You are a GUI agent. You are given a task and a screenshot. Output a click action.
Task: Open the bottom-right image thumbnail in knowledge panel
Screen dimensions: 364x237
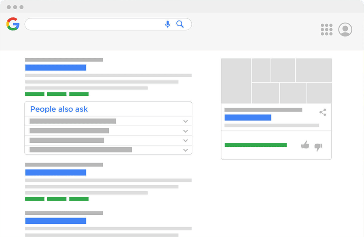pos(320,93)
